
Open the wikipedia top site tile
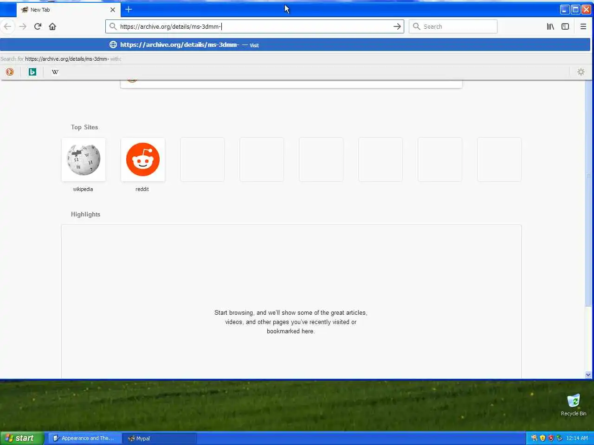[x=84, y=159]
